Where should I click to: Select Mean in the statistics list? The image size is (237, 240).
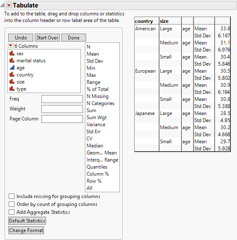coord(93,54)
